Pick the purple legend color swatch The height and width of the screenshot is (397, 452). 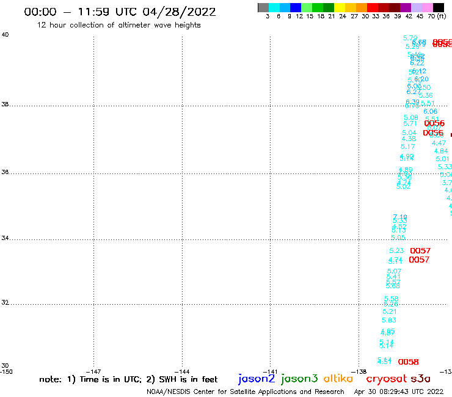click(x=406, y=7)
